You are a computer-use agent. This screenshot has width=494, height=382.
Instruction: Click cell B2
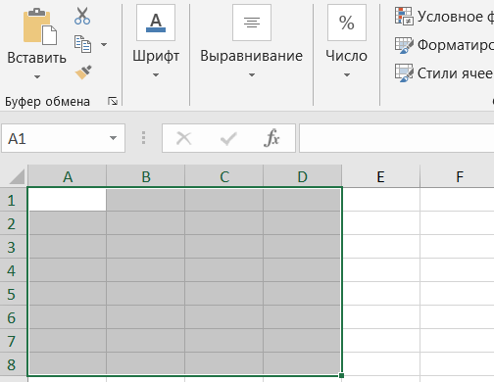click(146, 223)
